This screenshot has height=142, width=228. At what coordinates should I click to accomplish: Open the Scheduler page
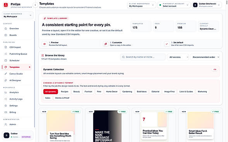click(17, 61)
